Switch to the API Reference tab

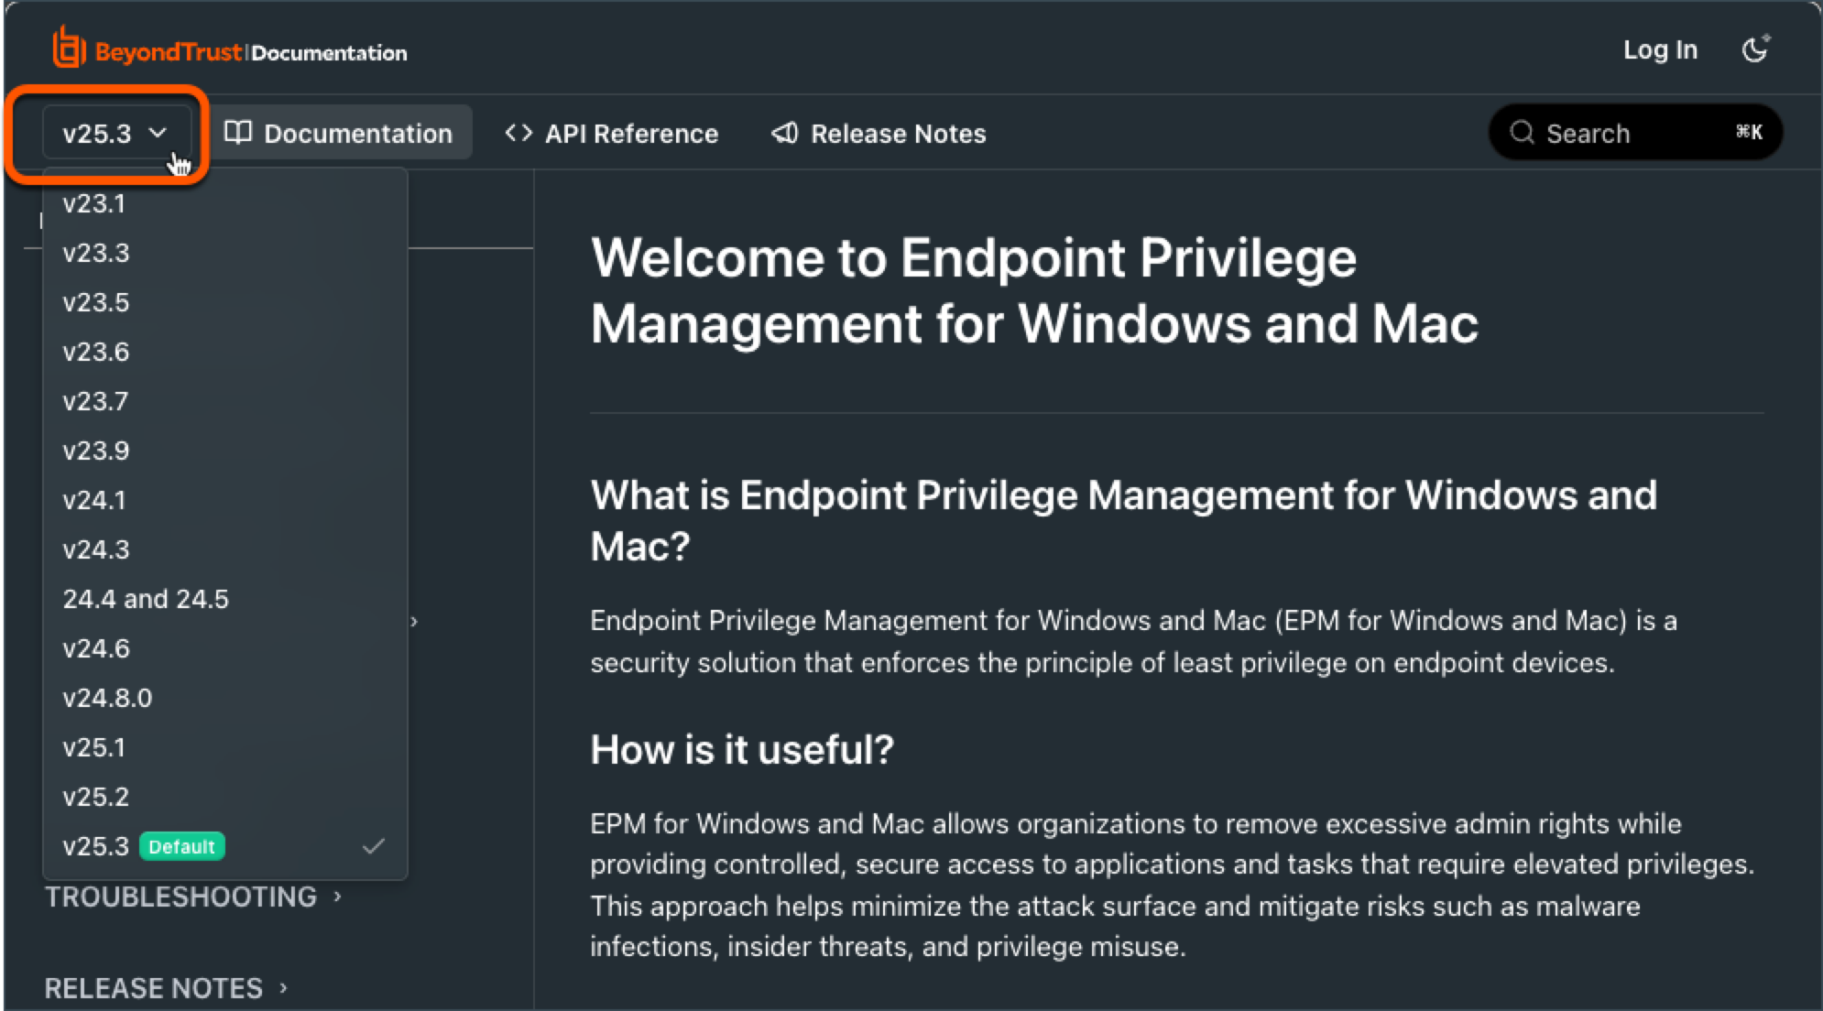[611, 134]
